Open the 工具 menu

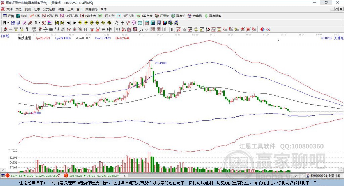tap(70, 9)
